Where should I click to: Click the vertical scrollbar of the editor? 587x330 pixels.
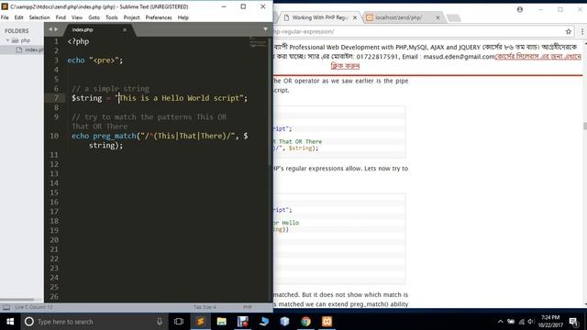[x=271, y=101]
